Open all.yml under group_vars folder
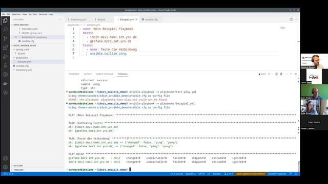 tap(22, 54)
